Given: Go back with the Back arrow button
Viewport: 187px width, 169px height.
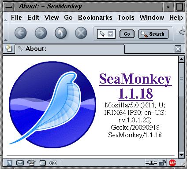Looking at the screenshot, I should [x=20, y=33].
